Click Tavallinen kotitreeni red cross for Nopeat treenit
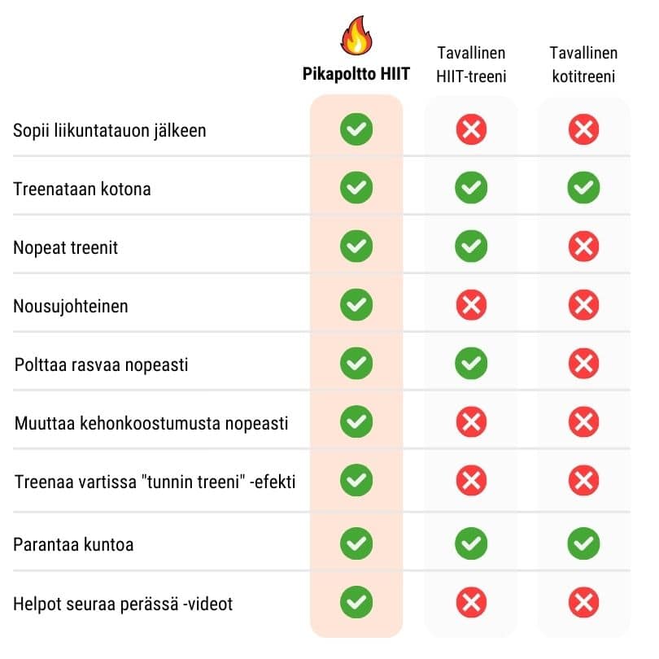The width and height of the screenshot is (659, 659). tap(583, 247)
